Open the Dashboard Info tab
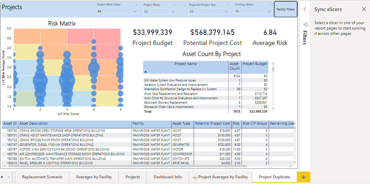This screenshot has width=370, height=184. point(168,177)
